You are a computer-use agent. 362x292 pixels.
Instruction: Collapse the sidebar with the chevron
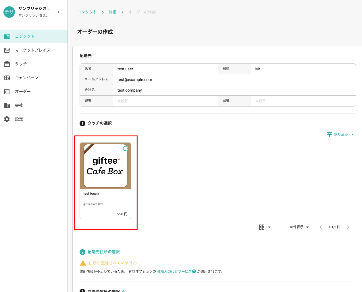click(59, 12)
